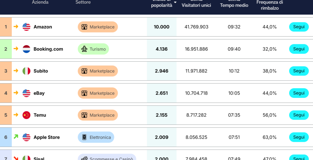Click the rank 6 cell
Viewport: 313px width, 160px height.
[6, 137]
